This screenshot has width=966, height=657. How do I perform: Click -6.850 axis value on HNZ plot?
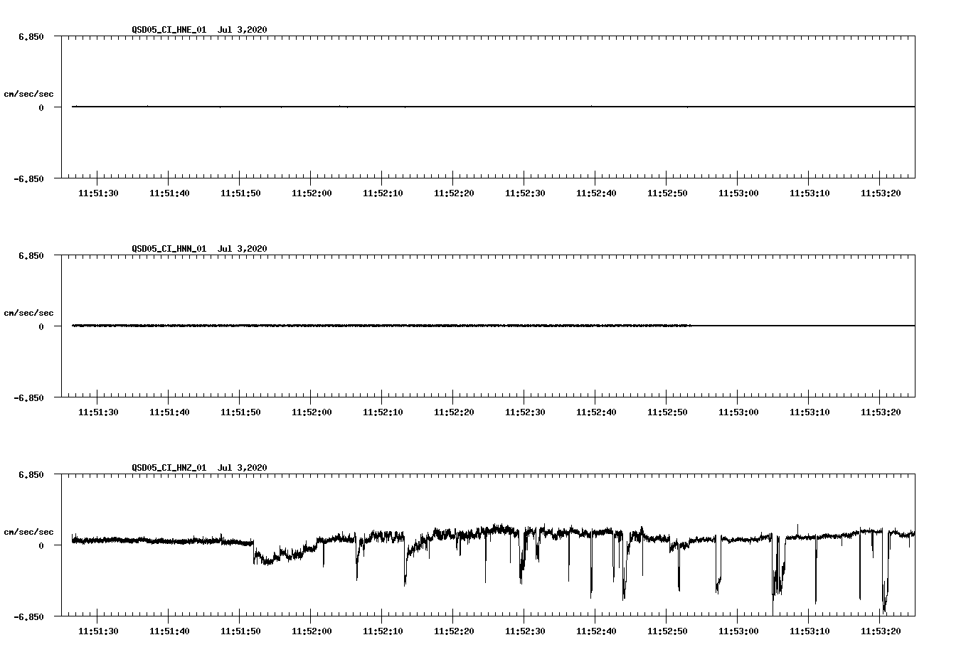29,617
